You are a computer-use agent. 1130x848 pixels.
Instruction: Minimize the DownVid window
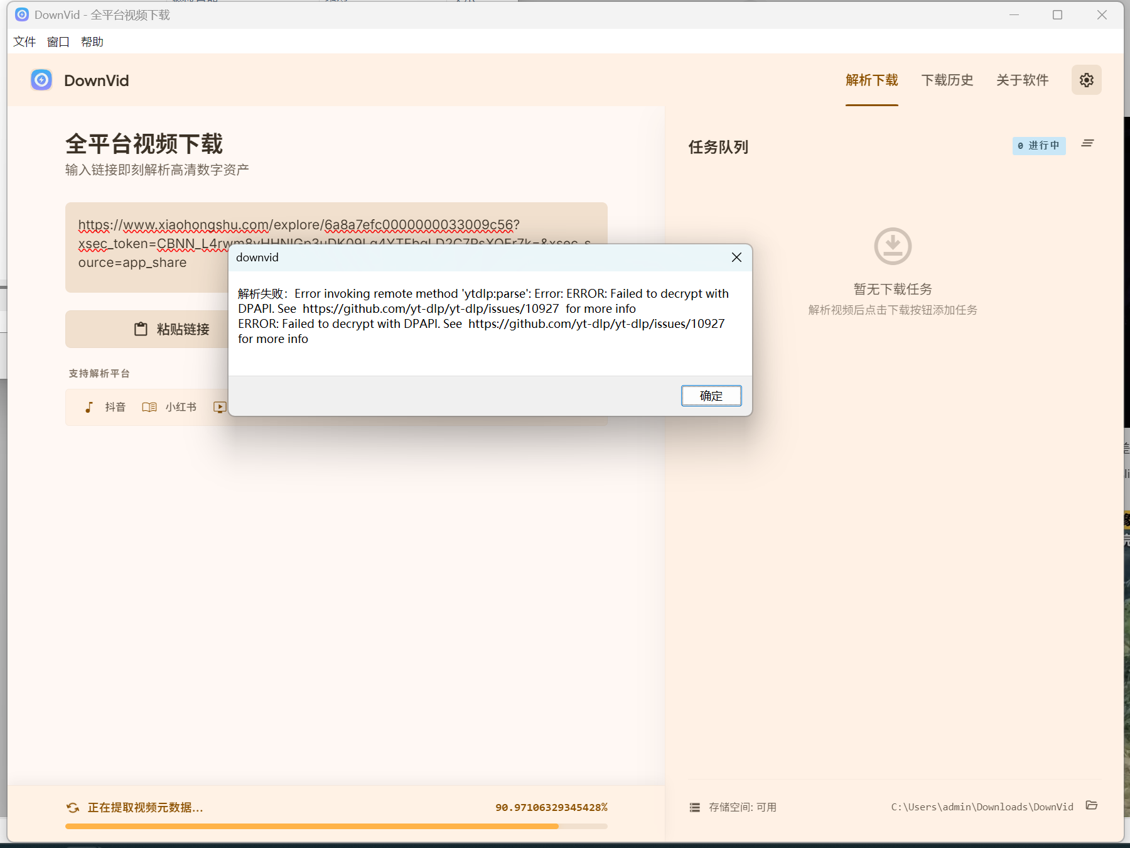click(x=1014, y=14)
